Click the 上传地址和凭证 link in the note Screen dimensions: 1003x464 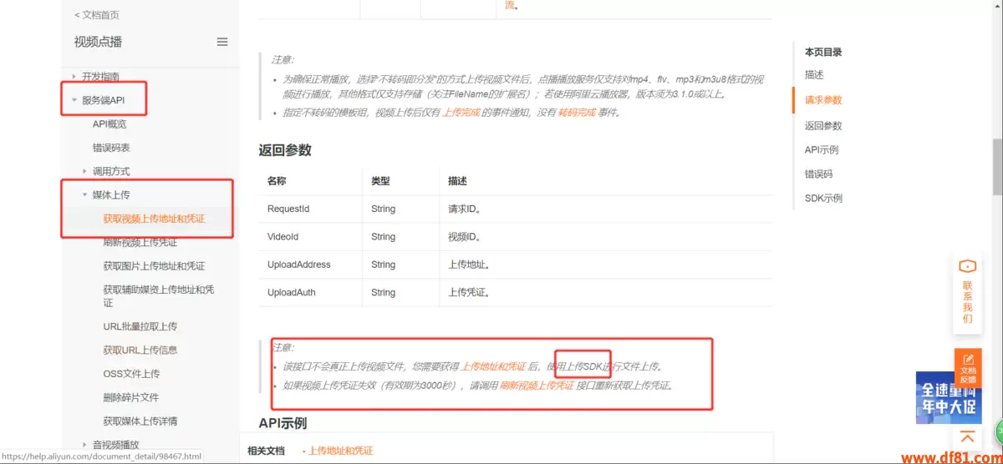[493, 366]
